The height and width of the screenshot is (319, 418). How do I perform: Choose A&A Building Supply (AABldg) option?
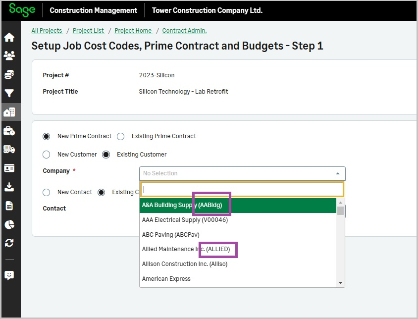[x=238, y=205]
